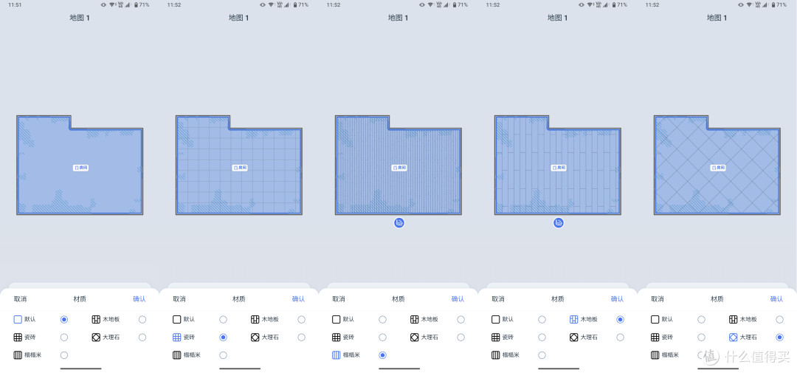Tap 确认 in the grid-tile map screen

(298, 299)
